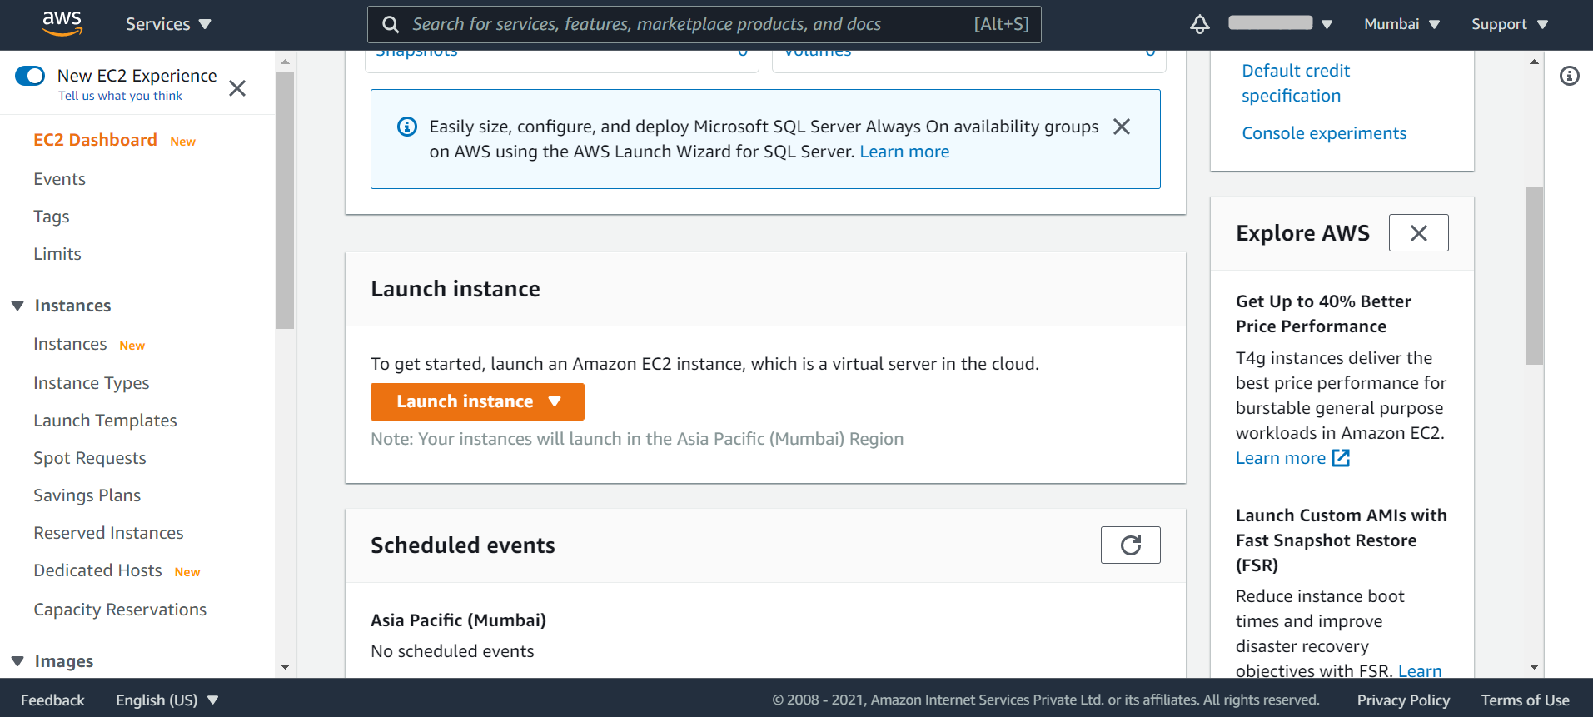Open the info panel icon at right edge
1593x717 pixels.
coord(1569,77)
